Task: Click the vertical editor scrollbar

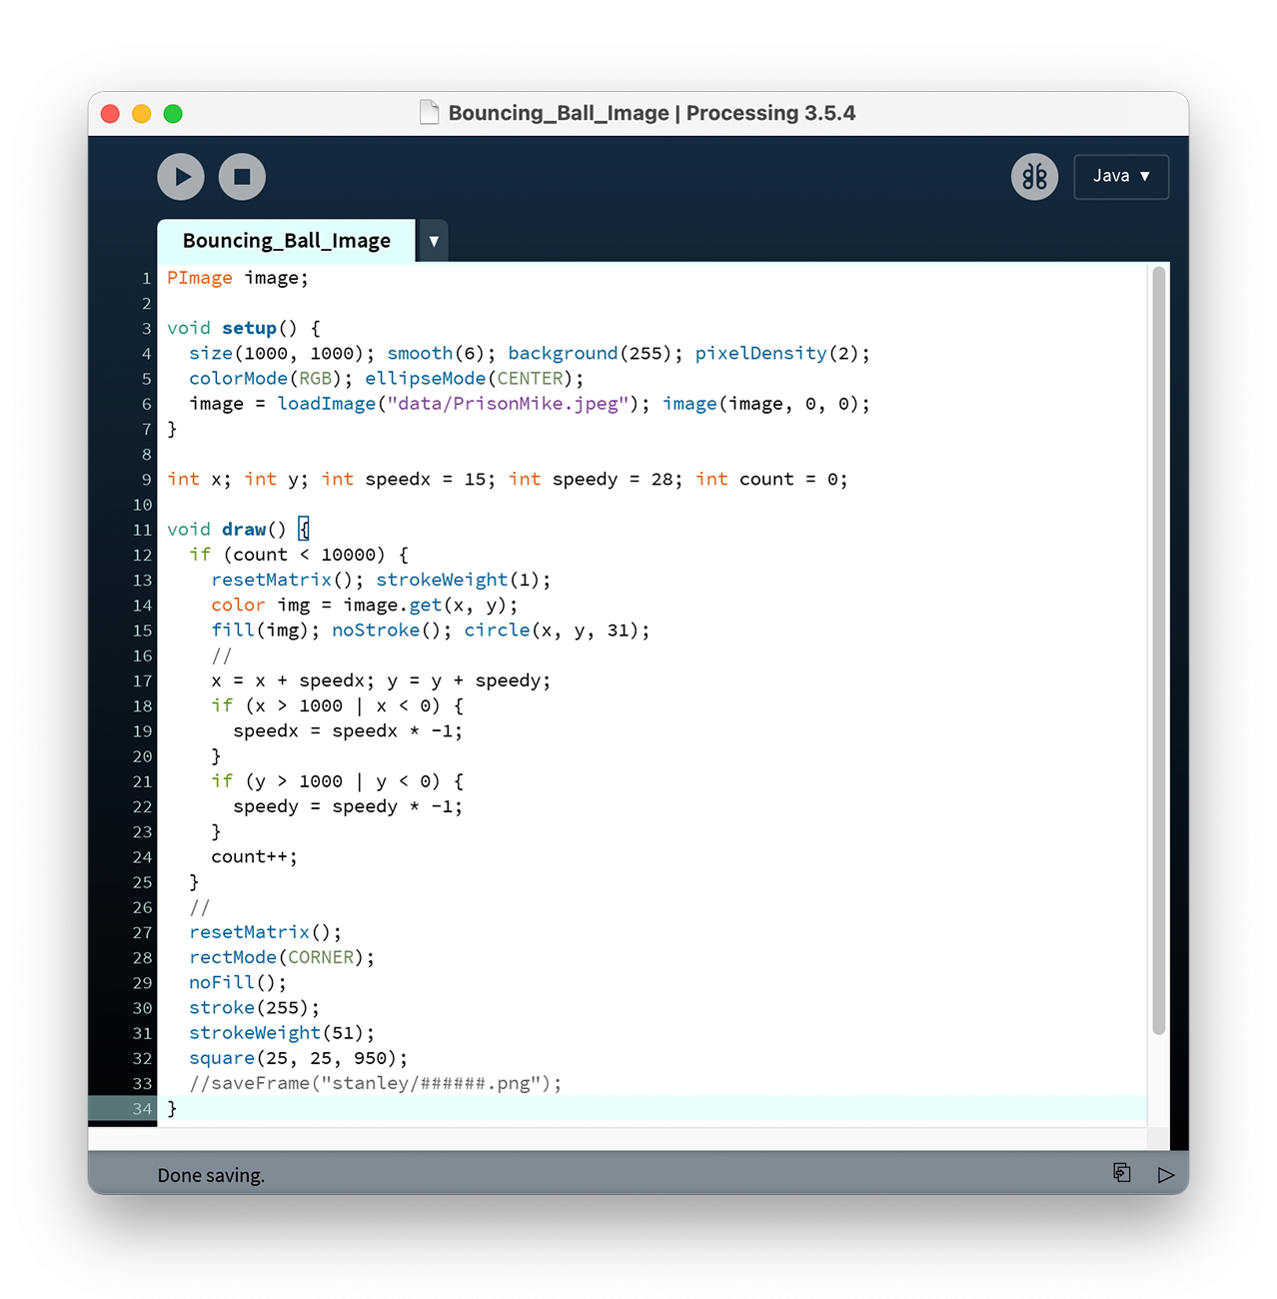Action: coord(1159,649)
